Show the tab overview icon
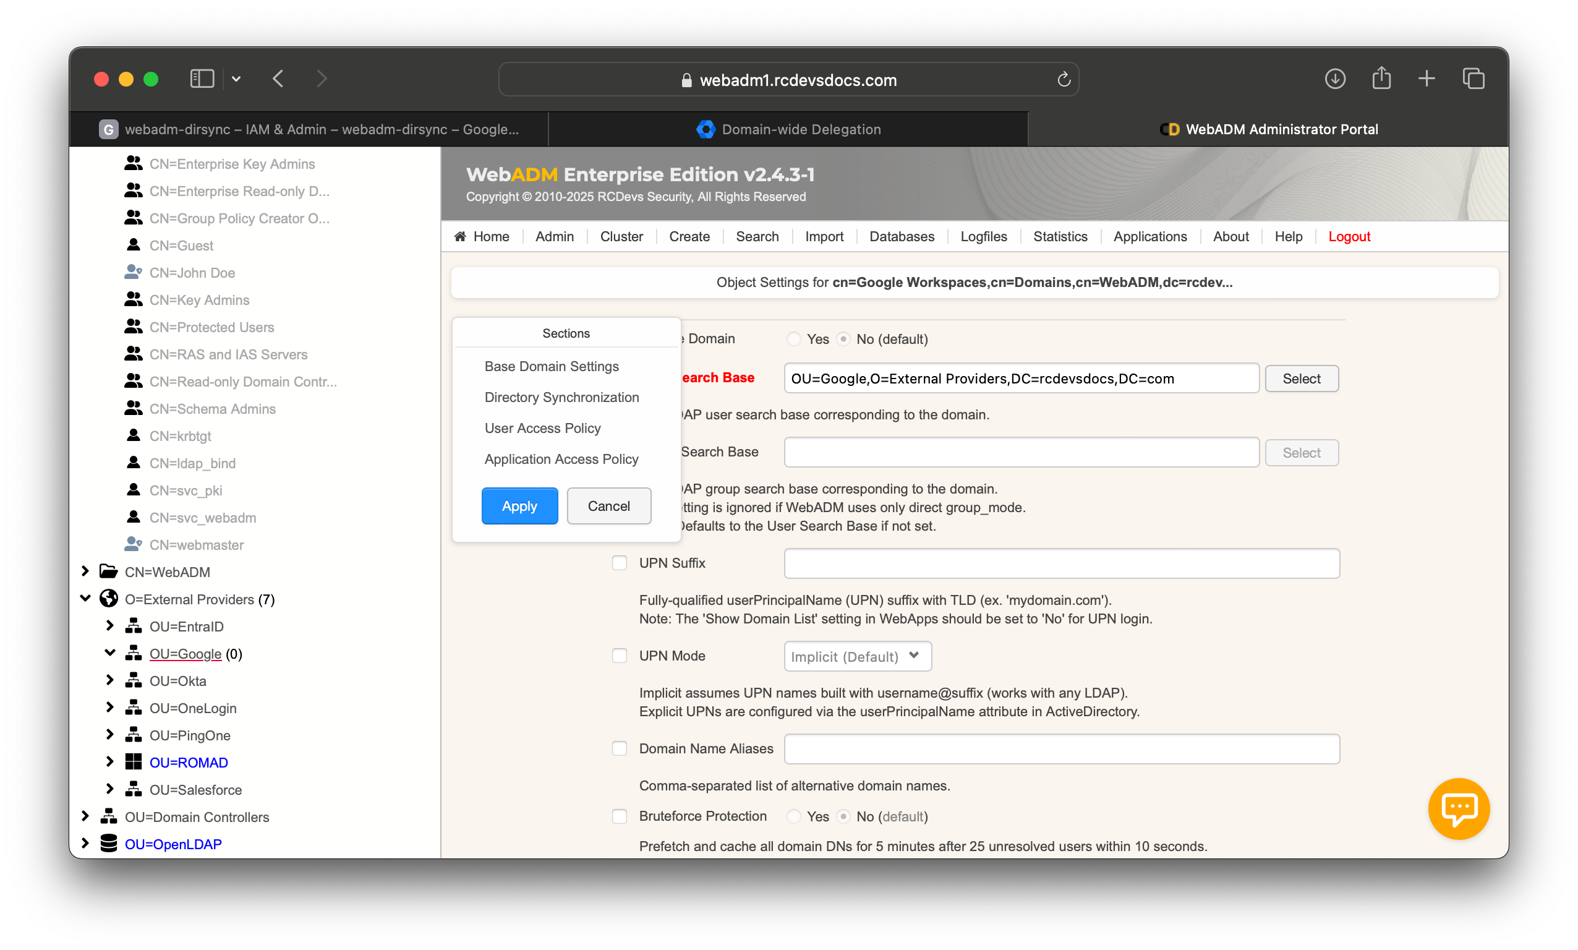This screenshot has width=1578, height=950. point(1472,79)
